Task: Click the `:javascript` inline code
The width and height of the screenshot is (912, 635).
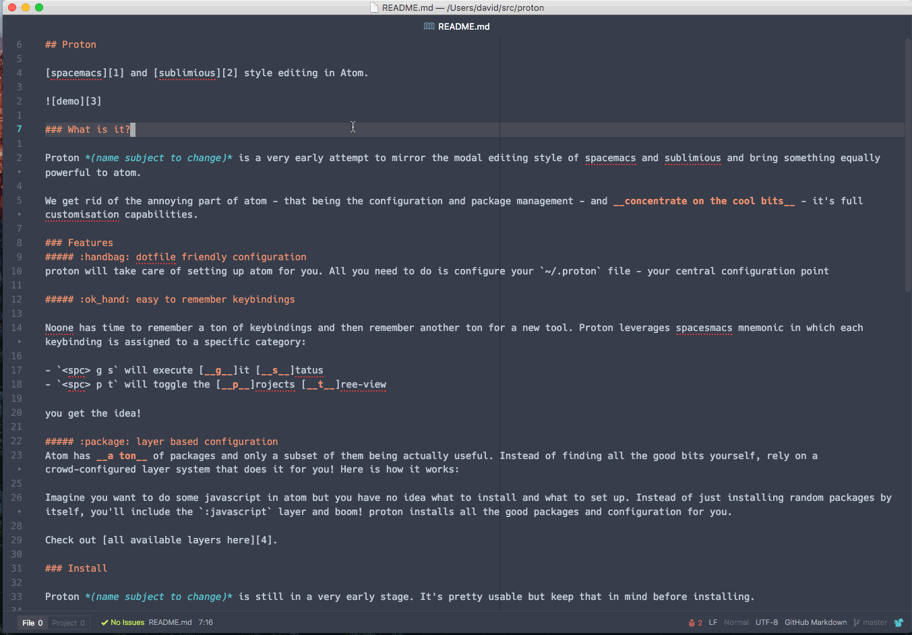Action: tap(235, 512)
